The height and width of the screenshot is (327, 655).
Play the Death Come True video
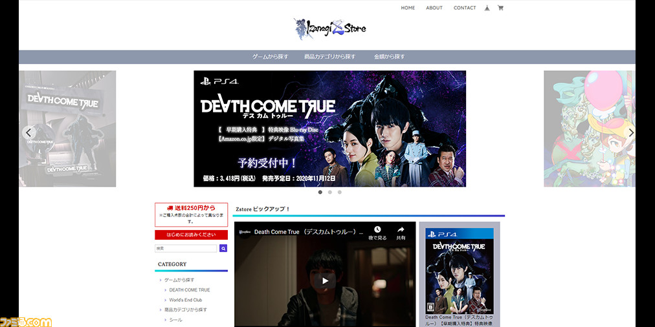(x=325, y=280)
